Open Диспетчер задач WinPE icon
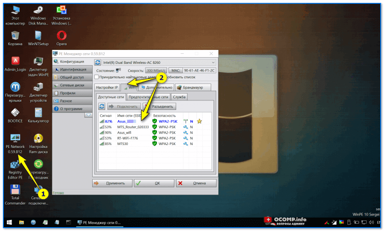Viewport: 384px width, 231px height. (38, 67)
